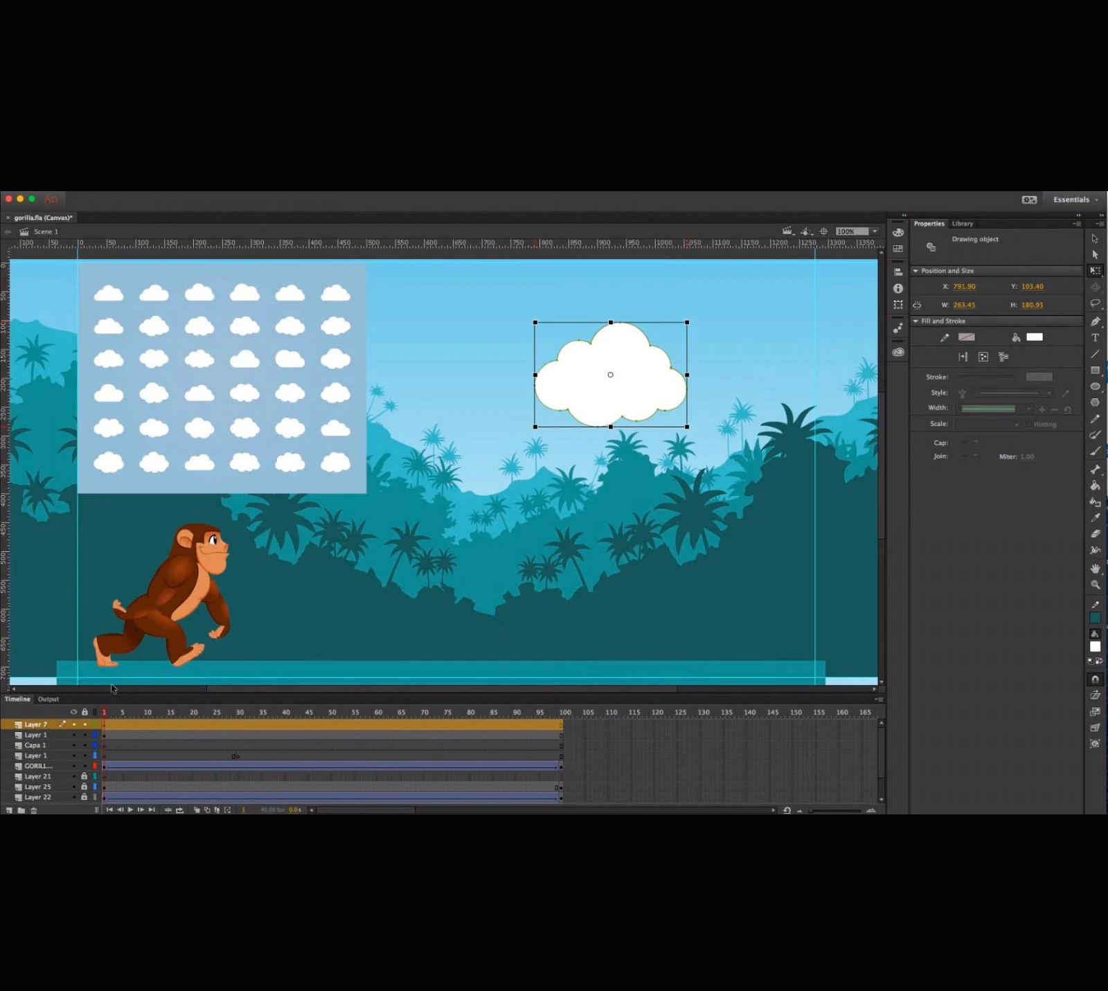The image size is (1108, 991).
Task: Open the Swatches panel icon
Action: click(898, 249)
